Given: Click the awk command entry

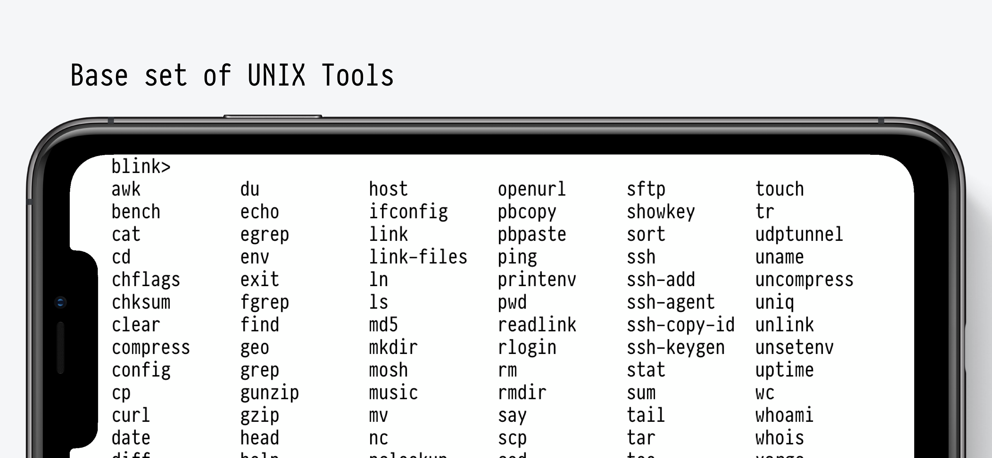Looking at the screenshot, I should click(x=126, y=188).
